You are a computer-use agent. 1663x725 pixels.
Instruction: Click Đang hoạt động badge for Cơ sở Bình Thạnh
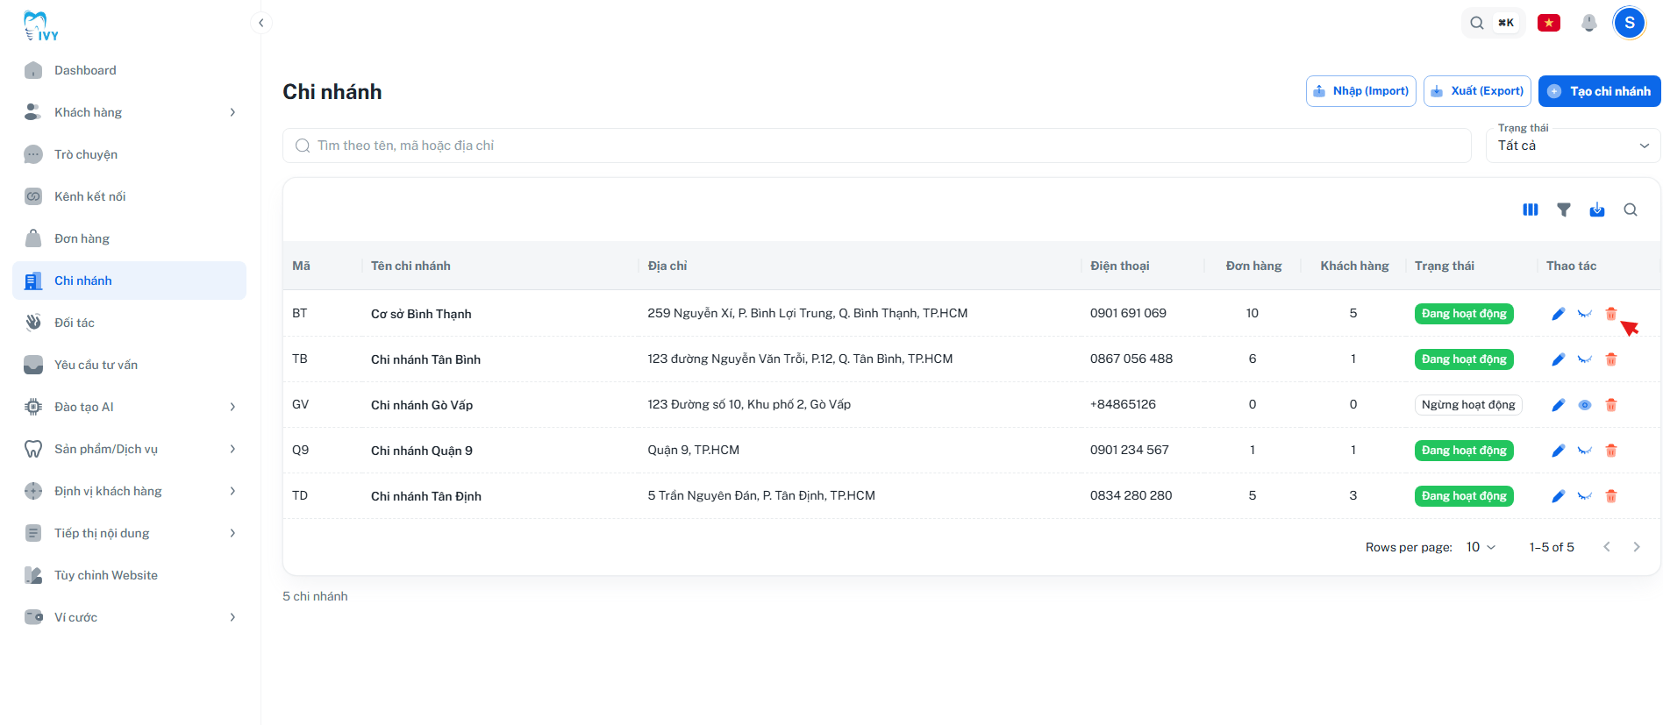point(1464,314)
